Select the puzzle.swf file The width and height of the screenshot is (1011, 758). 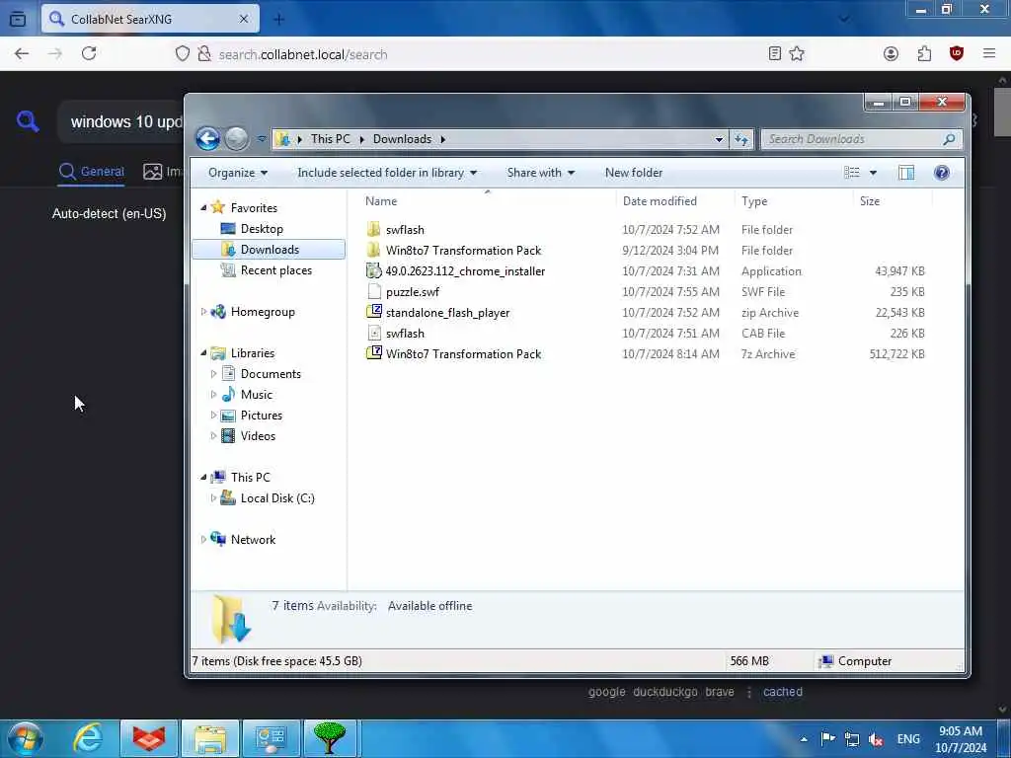[412, 291]
